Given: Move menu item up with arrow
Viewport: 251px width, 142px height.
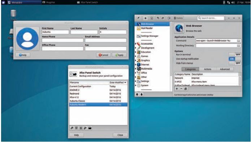Looking at the screenshot, I should click(x=137, y=94).
